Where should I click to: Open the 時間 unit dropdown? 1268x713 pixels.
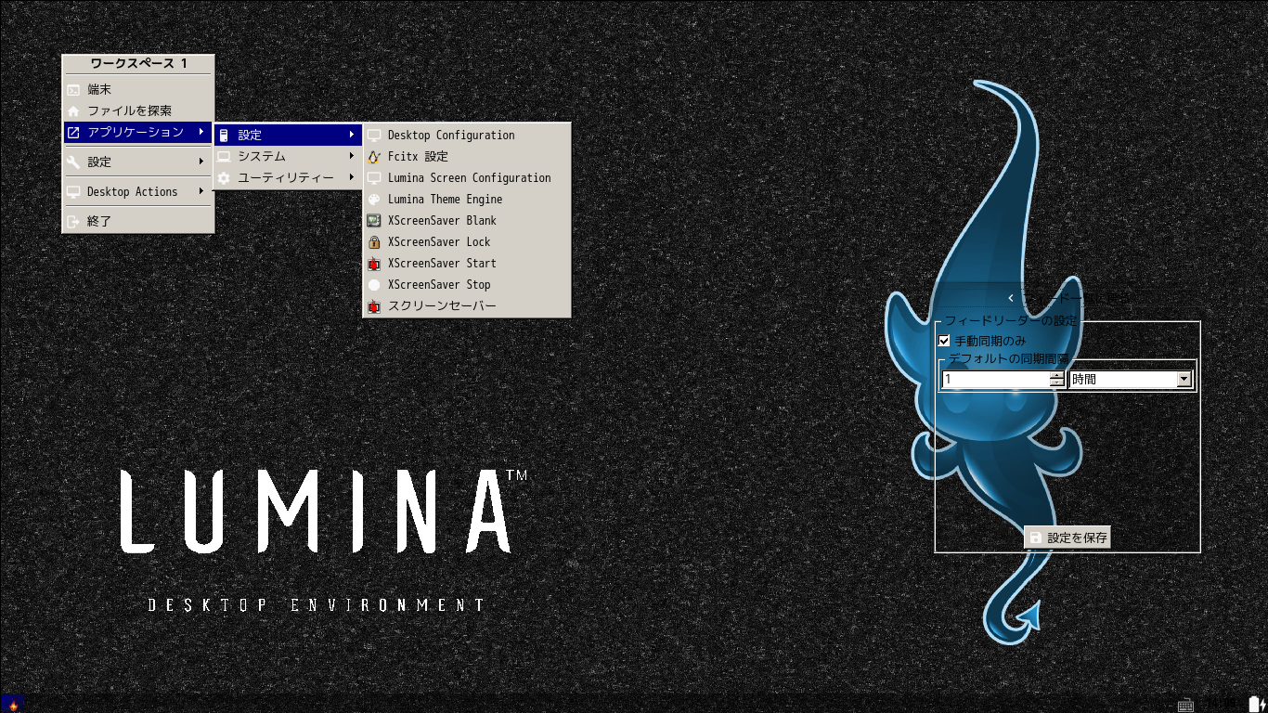click(x=1131, y=379)
